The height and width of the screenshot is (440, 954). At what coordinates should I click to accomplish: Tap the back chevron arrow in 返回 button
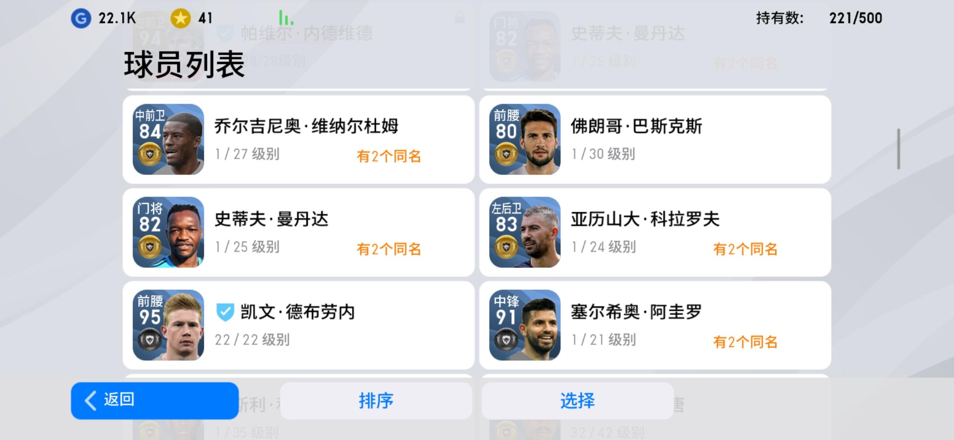91,400
